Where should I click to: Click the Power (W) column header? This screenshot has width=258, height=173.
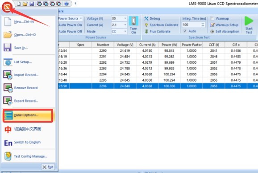pos(169,45)
